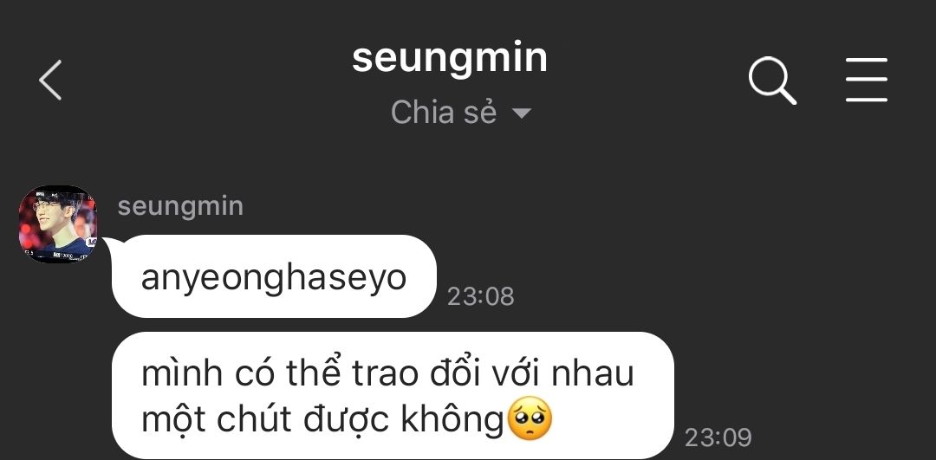This screenshot has height=460, width=936.
Task: Open the three-line chat menu icon
Action: 866,80
